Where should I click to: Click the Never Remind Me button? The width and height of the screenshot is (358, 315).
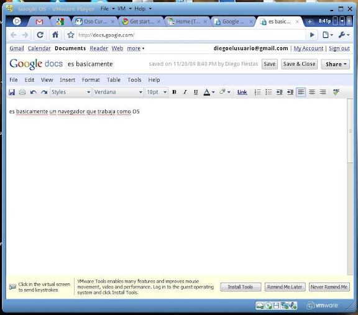(x=329, y=286)
